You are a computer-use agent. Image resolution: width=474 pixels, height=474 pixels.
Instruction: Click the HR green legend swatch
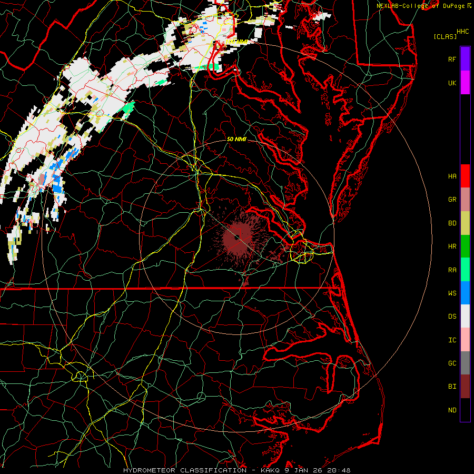click(465, 246)
